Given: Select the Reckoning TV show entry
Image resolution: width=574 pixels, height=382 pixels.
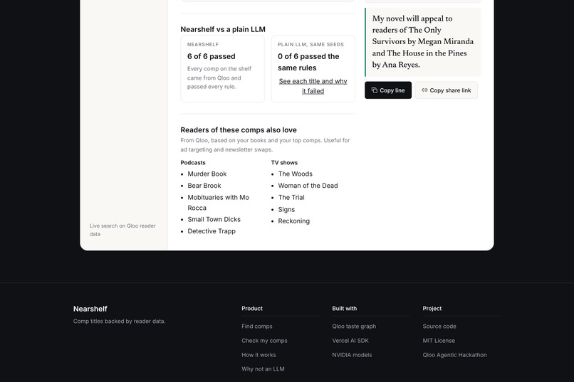Looking at the screenshot, I should pos(293,221).
